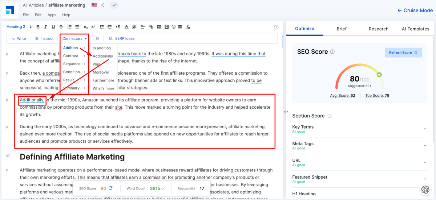Open the connector settings gear icon
Viewport: 436px width, 200px height.
[97, 38]
